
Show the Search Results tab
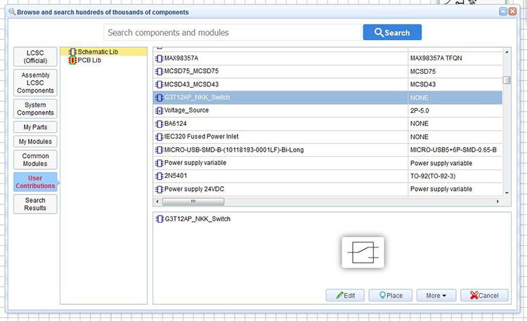[35, 204]
